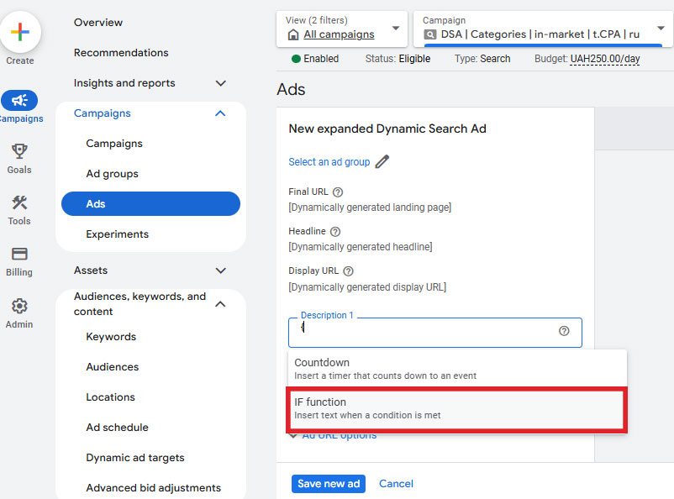The height and width of the screenshot is (499, 674).
Task: Open the Goals trophy icon
Action: [x=19, y=152]
